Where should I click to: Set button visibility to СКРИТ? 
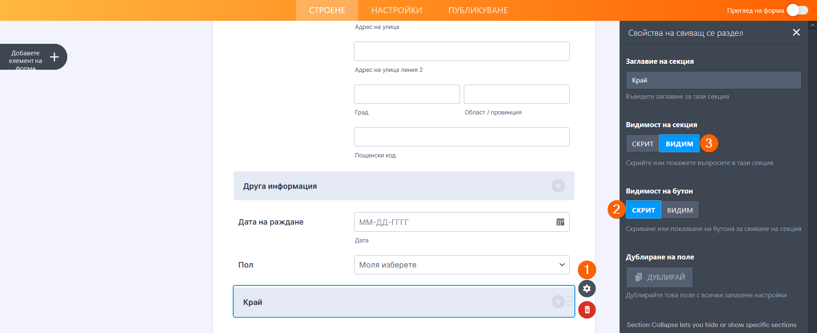tap(643, 210)
